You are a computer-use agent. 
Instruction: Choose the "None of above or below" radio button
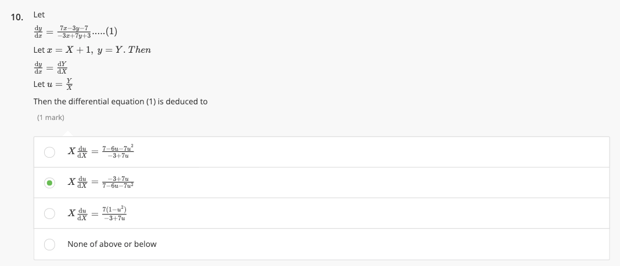click(x=50, y=245)
